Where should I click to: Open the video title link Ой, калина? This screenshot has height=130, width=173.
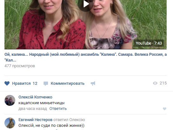pos(86,57)
